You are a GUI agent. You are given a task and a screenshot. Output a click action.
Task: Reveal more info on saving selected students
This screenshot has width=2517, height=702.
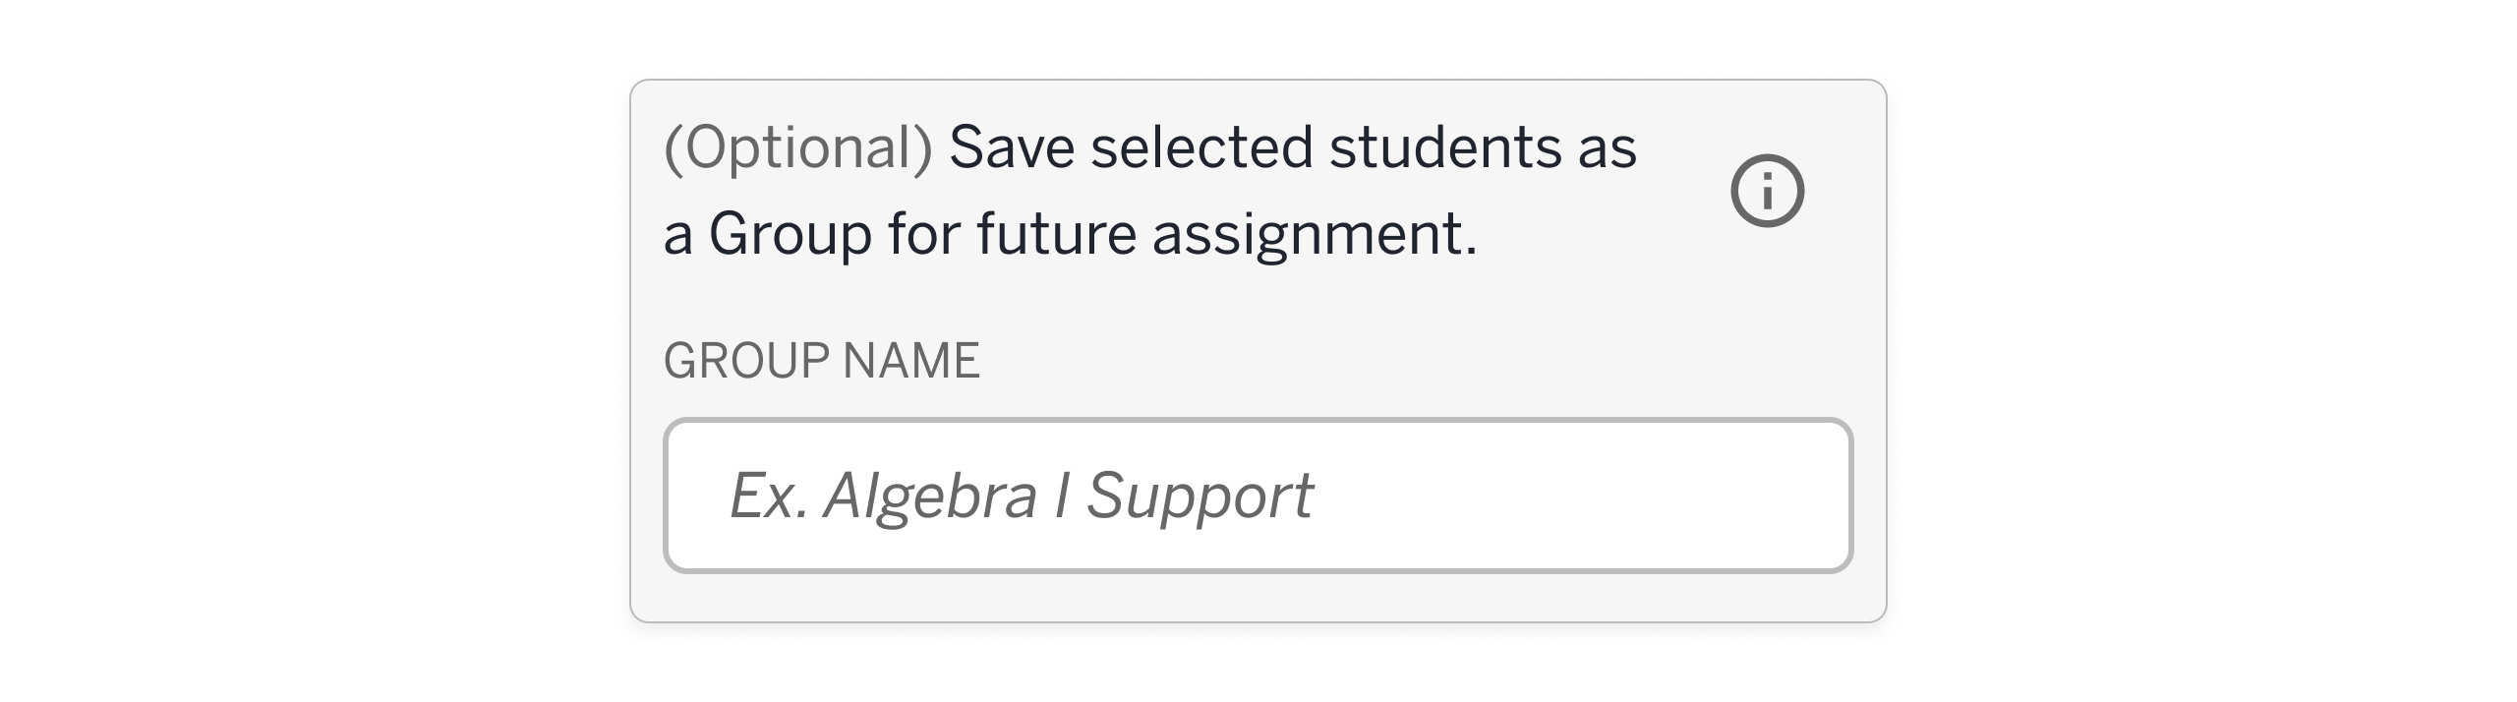coord(1767,191)
